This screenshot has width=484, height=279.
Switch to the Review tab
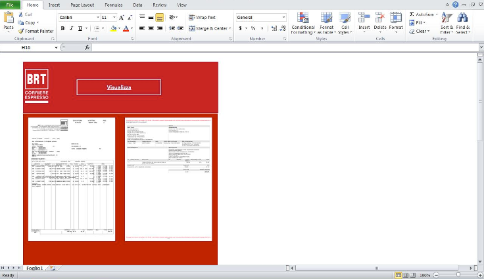[x=160, y=5]
